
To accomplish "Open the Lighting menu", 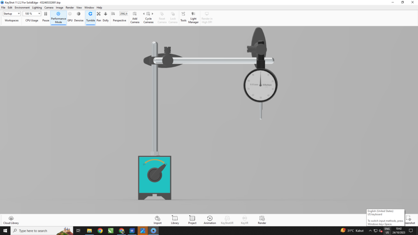I will pyautogui.click(x=37, y=7).
